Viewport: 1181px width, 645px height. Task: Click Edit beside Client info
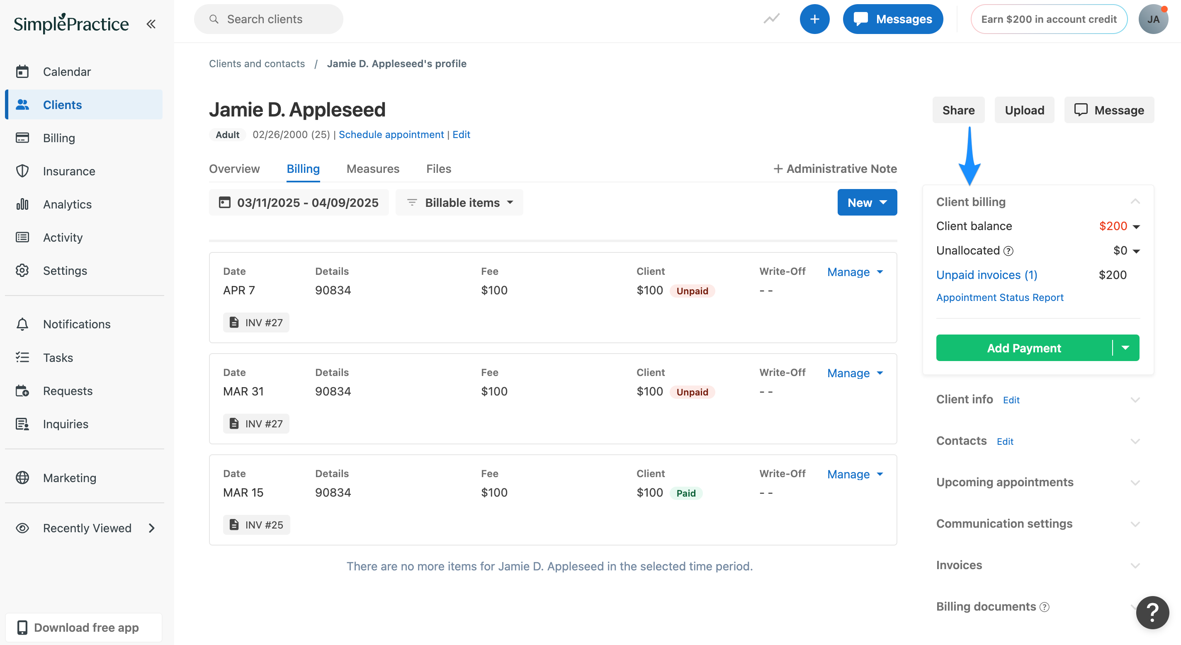pos(1011,400)
